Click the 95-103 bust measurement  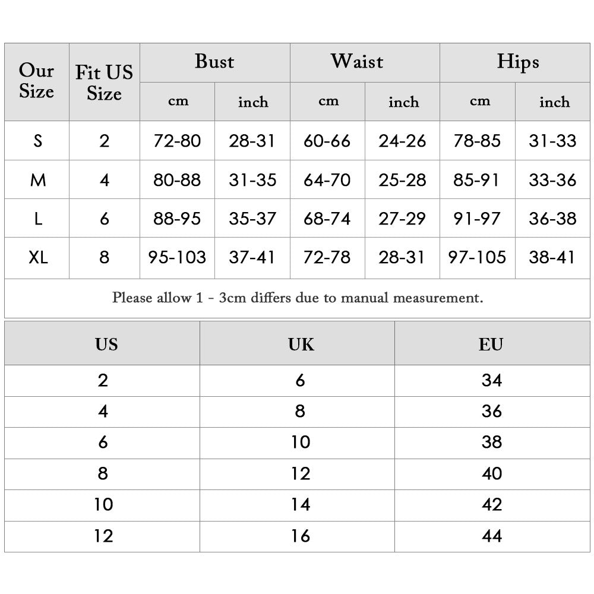[177, 257]
